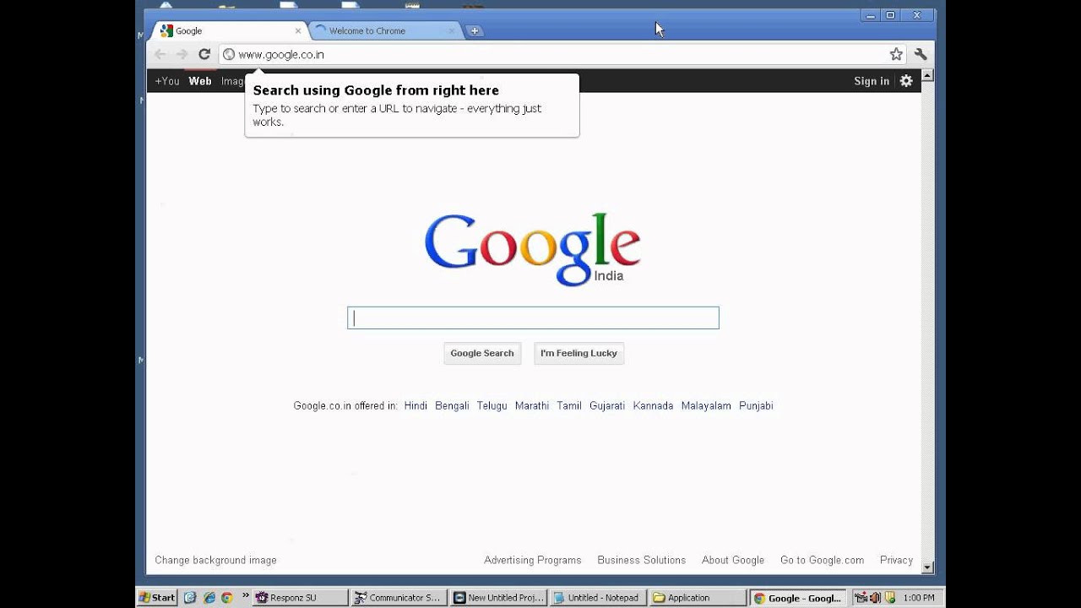Minimize the Chrome window
The image size is (1081, 608).
click(x=871, y=15)
